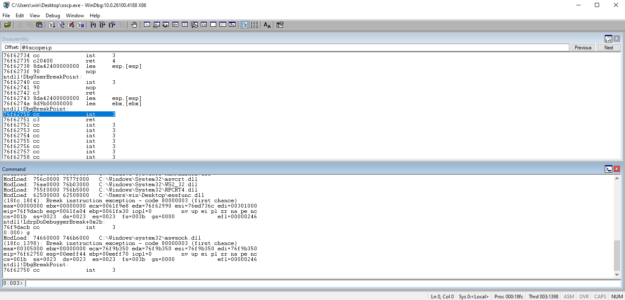Expand the Window menu
This screenshot has height=300, width=625.
(x=75, y=16)
